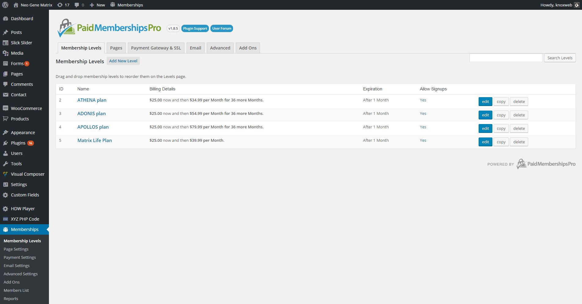Open Payment Settings submenu item
Viewport: 582px width, 304px height.
pos(20,257)
